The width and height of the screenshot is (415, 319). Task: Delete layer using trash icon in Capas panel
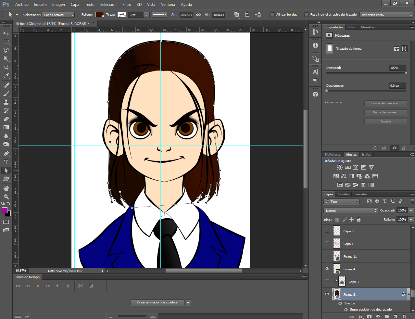[x=404, y=316]
